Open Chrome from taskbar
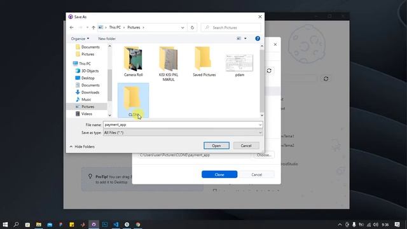 (138, 225)
